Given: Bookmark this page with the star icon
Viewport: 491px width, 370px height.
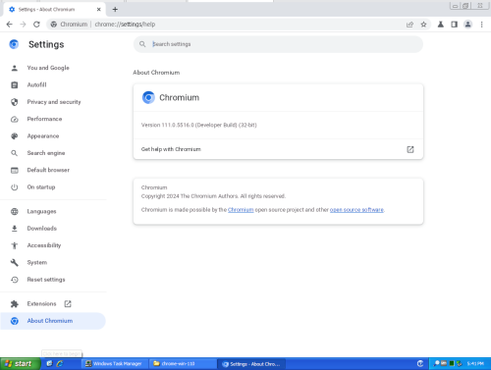Looking at the screenshot, I should tap(423, 25).
